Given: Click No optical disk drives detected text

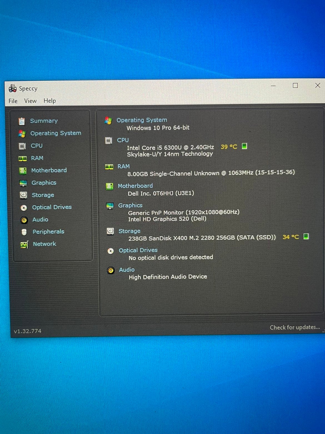Looking at the screenshot, I should (171, 258).
